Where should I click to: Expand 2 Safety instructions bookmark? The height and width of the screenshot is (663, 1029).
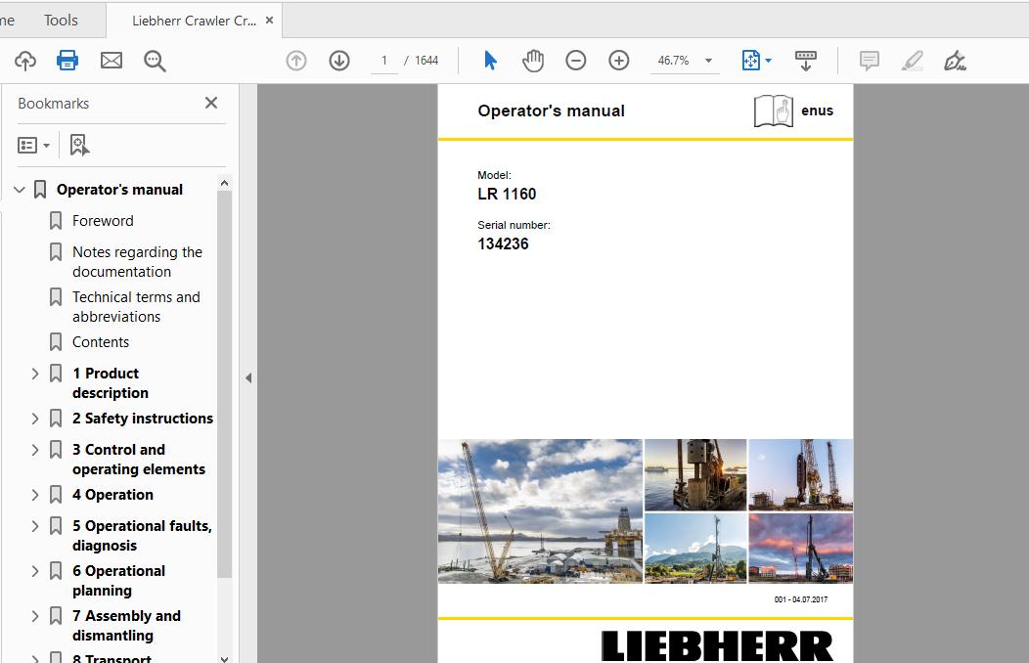pos(35,419)
